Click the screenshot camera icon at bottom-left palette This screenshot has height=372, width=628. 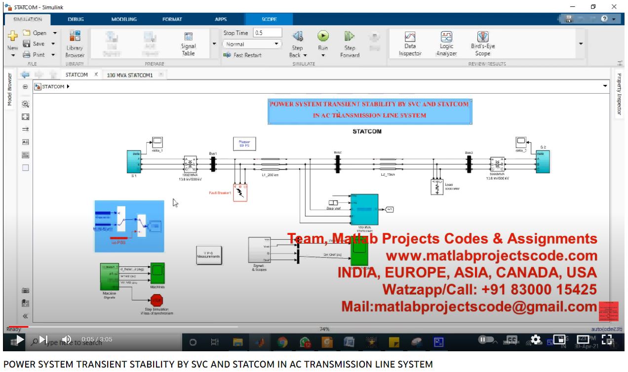26,291
